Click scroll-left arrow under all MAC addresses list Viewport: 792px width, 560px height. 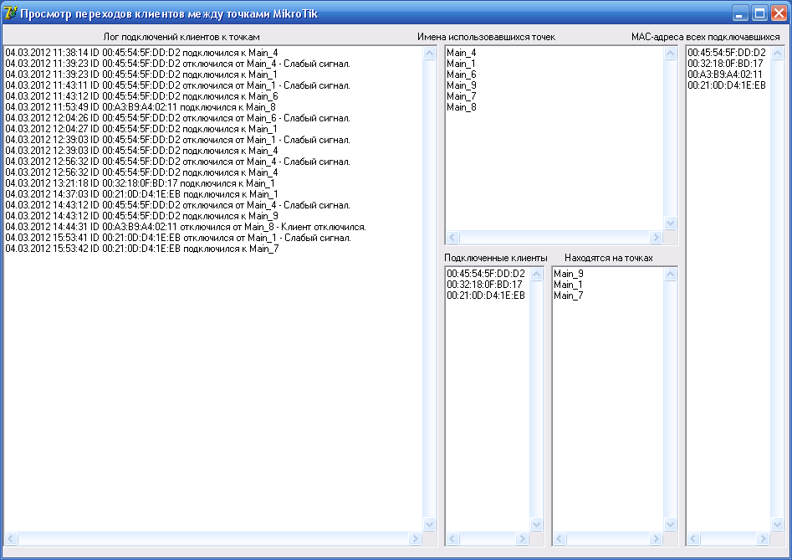(x=693, y=538)
